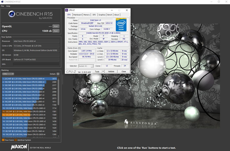Select ranking row 9 Xeon E5-2660 v4
The image size is (230, 151).
29,105
